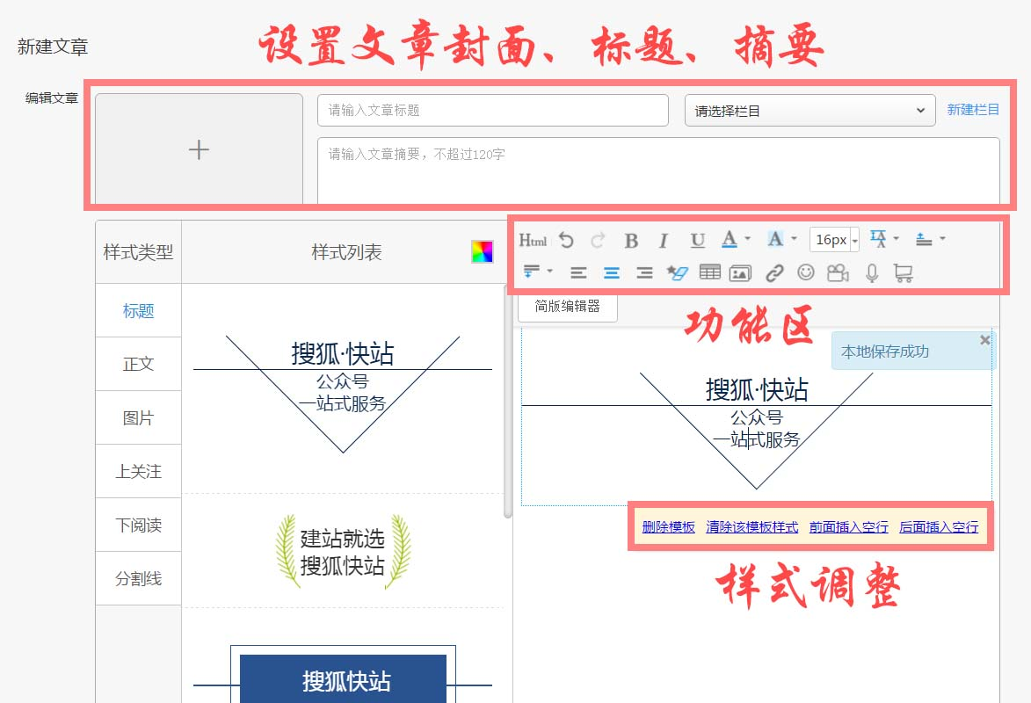Image resolution: width=1031 pixels, height=703 pixels.
Task: Toggle bold formatting
Action: 631,240
